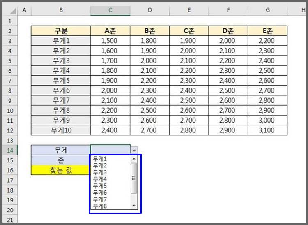Select column F header
Image resolution: width=308 pixels, height=225 pixels.
228,10
